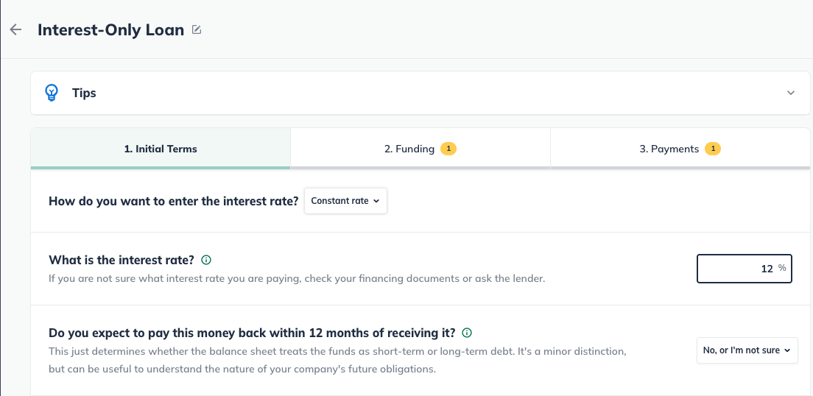The height and width of the screenshot is (396, 813).
Task: Go back using the left arrow
Action: 15,30
